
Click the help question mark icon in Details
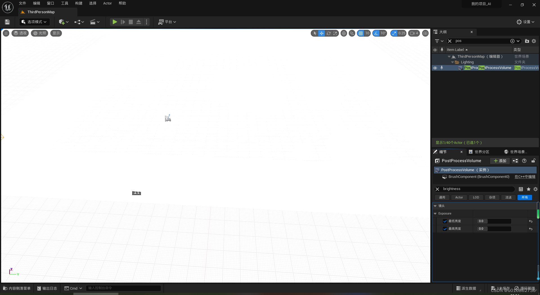(x=524, y=161)
